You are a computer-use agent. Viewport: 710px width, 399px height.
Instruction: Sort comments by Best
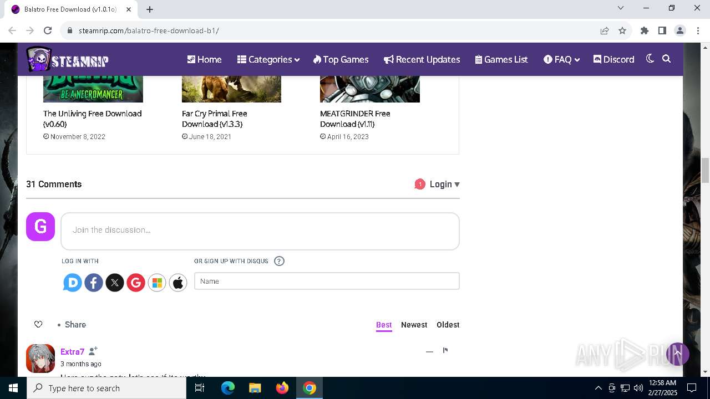[384, 325]
